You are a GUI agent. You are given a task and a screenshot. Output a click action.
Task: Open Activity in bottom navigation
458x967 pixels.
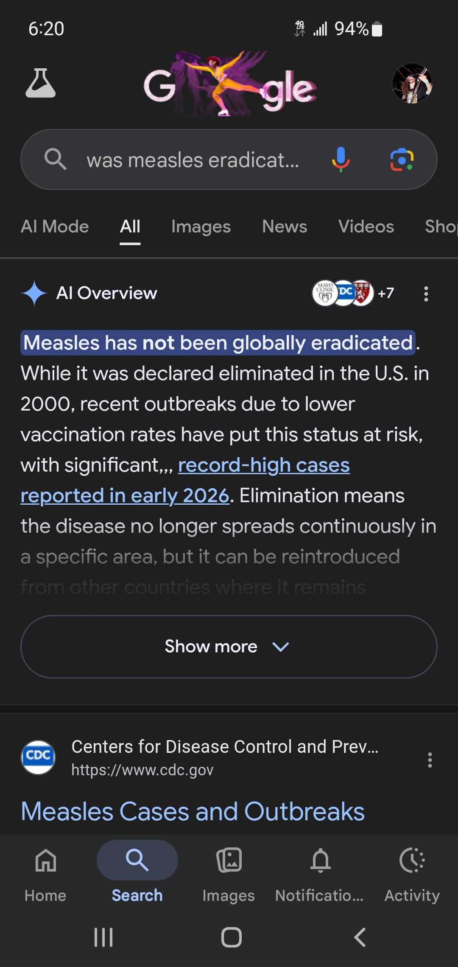click(x=412, y=872)
